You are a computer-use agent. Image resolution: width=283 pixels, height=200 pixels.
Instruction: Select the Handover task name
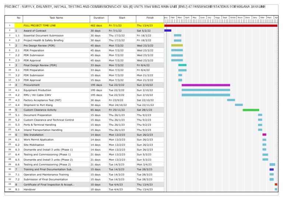pyautogui.click(x=29, y=189)
